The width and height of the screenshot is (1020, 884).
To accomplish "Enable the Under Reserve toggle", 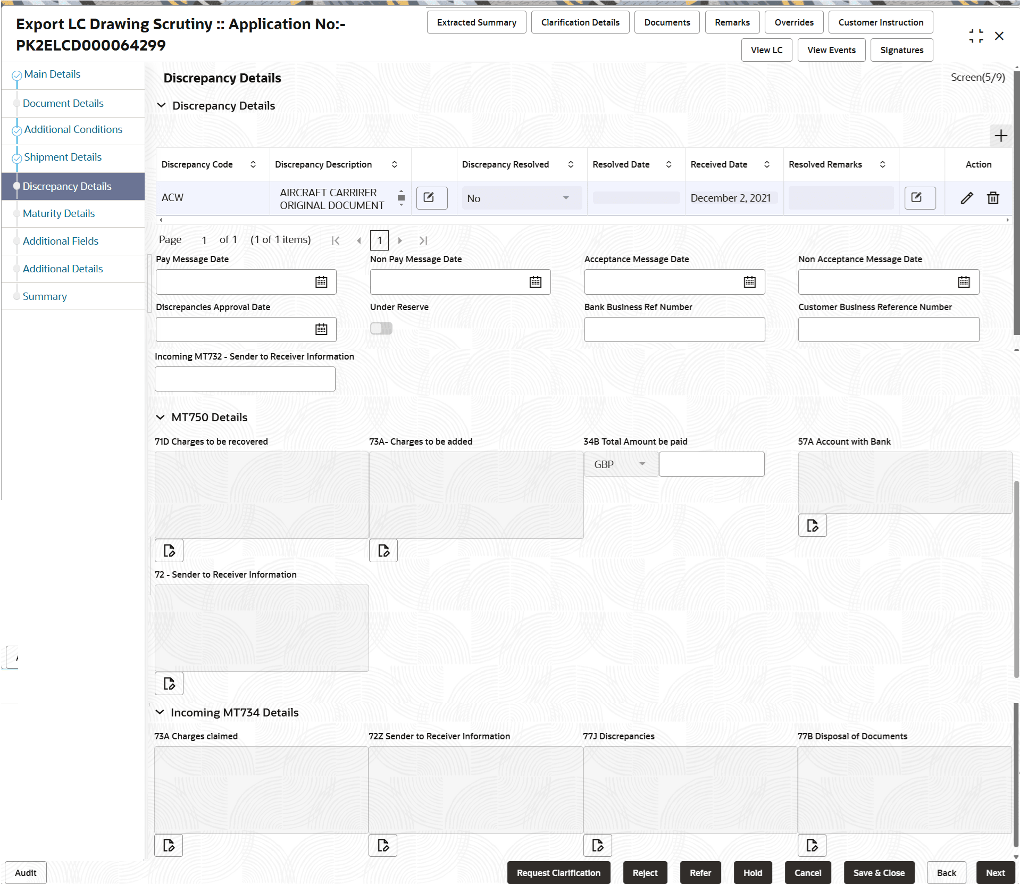I will tap(381, 328).
